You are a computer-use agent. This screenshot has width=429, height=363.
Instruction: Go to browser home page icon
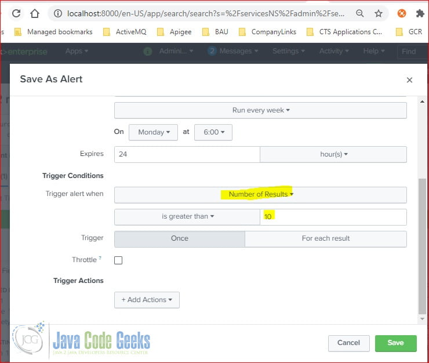tap(35, 13)
